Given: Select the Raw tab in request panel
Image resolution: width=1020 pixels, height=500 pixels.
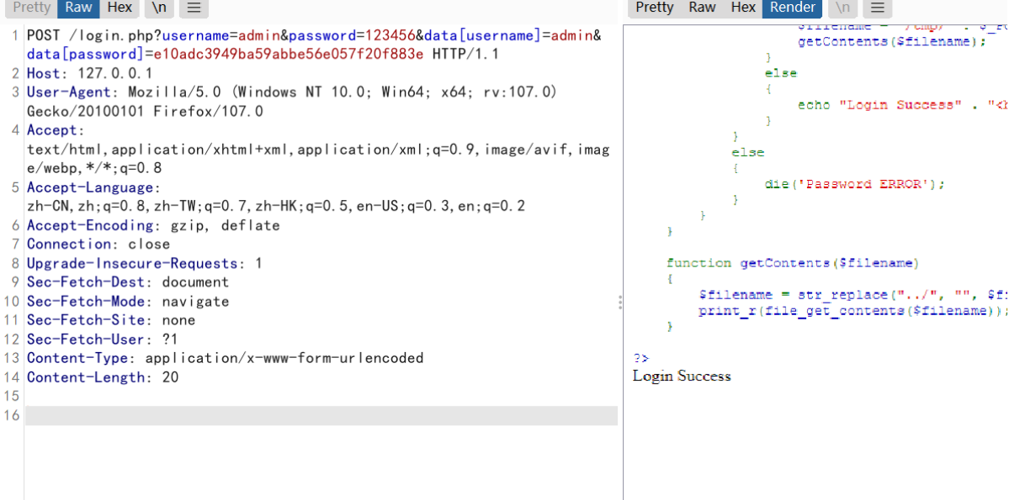Looking at the screenshot, I should [78, 8].
